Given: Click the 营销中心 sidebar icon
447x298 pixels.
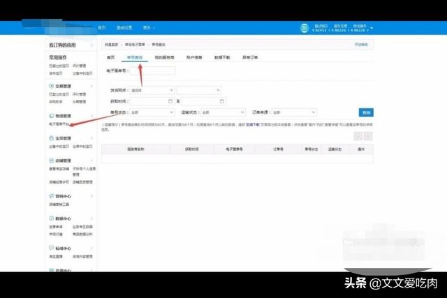Looking at the screenshot, I should [52, 196].
